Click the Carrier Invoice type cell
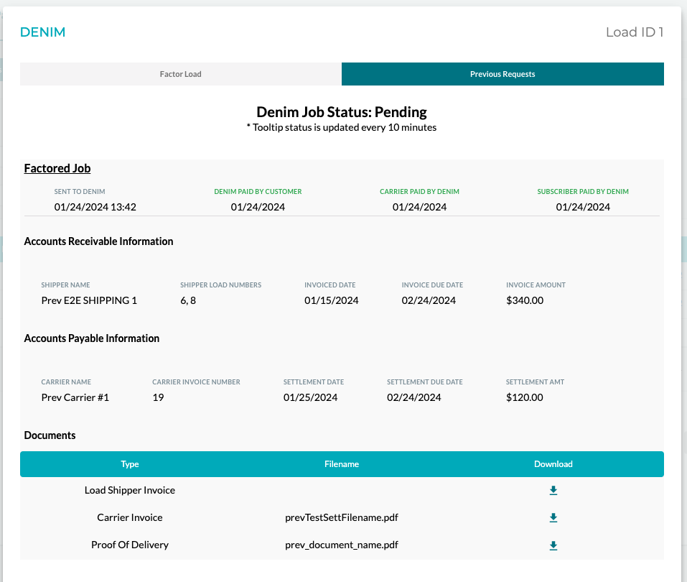Screen dimensions: 687x582 pyautogui.click(x=130, y=517)
